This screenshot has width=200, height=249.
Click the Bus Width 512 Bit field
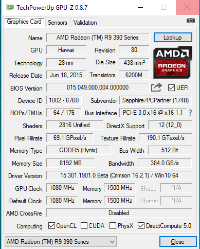(170, 150)
